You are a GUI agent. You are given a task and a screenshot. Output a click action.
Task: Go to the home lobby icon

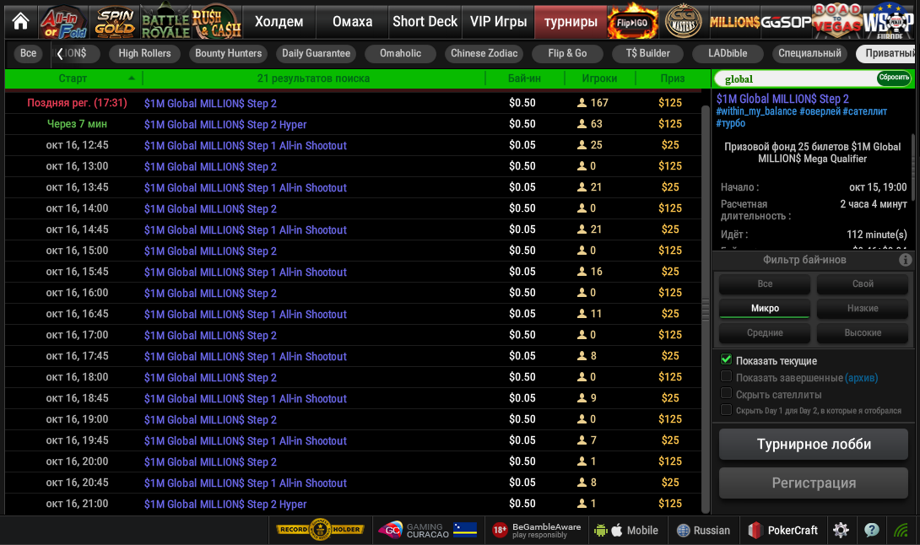[x=20, y=21]
